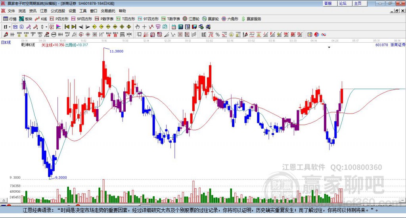Click the 日K线 chart label
Viewport: 406px width, 218px height.
(x=6, y=42)
